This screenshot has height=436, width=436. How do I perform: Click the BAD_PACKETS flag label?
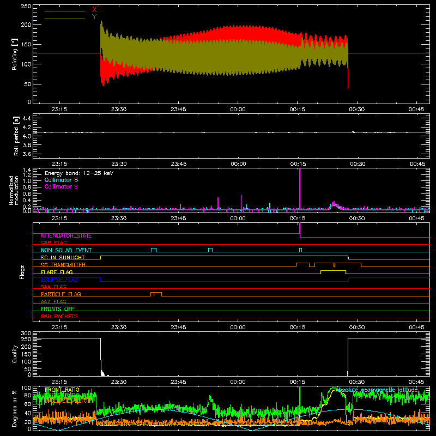click(x=59, y=316)
